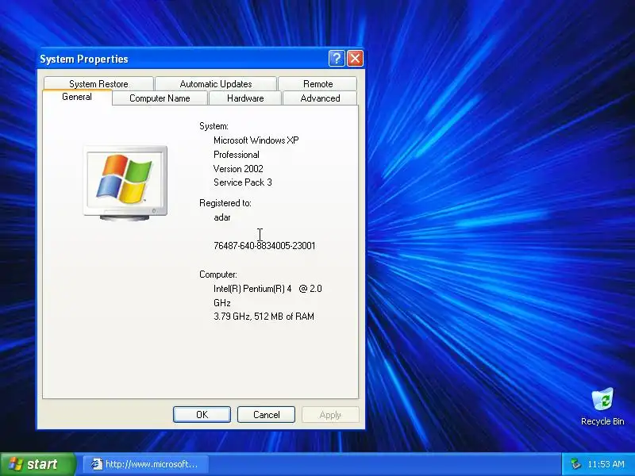Click the product ID 76487-640-8834005-23001
Screen dimensions: 635x476
(264, 246)
